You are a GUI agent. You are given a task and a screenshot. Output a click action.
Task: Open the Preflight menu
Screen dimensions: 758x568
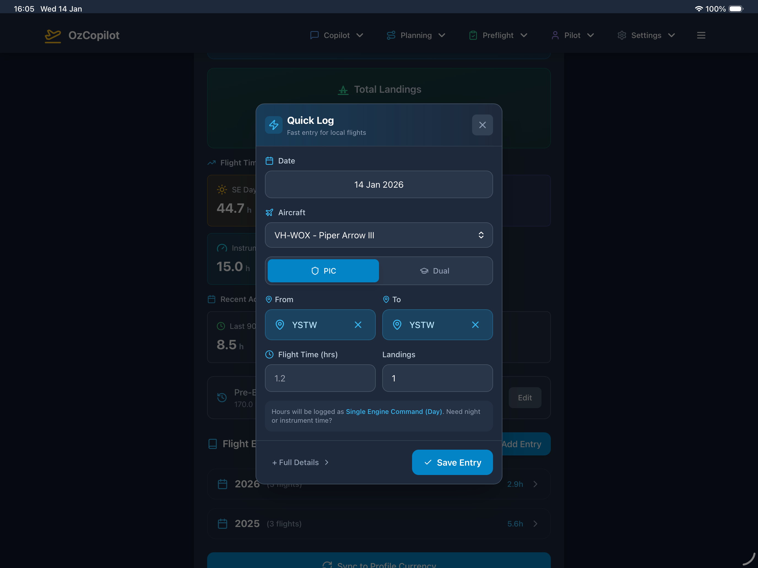(x=498, y=35)
